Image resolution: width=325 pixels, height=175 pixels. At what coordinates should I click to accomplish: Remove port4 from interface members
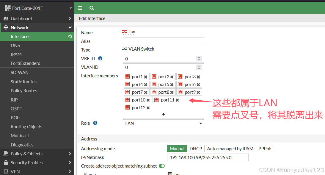pos(146,85)
